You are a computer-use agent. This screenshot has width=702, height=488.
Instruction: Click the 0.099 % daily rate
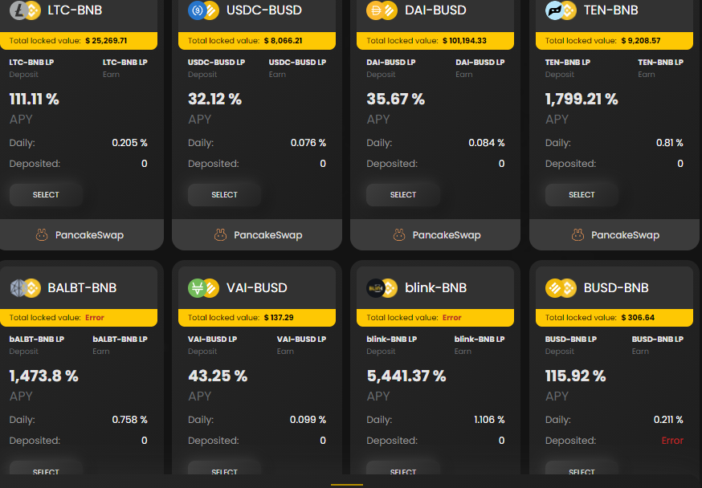coord(308,420)
